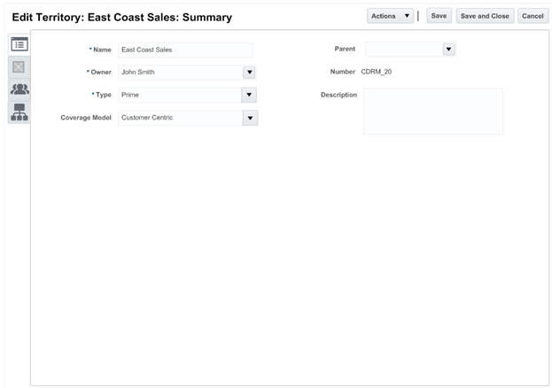Click the territory Number value CDRM_20
The width and height of the screenshot is (552, 388).
377,72
